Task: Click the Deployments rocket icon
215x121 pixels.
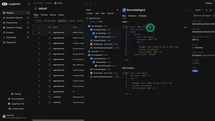Action: click(x=4, y=23)
